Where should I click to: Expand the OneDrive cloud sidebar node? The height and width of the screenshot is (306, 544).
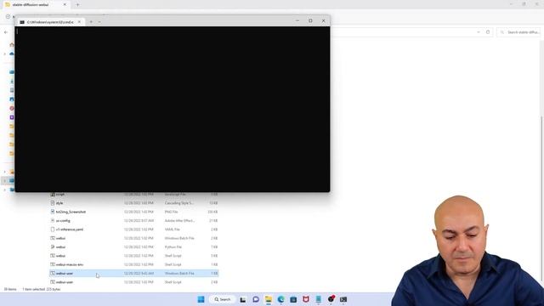[5, 54]
